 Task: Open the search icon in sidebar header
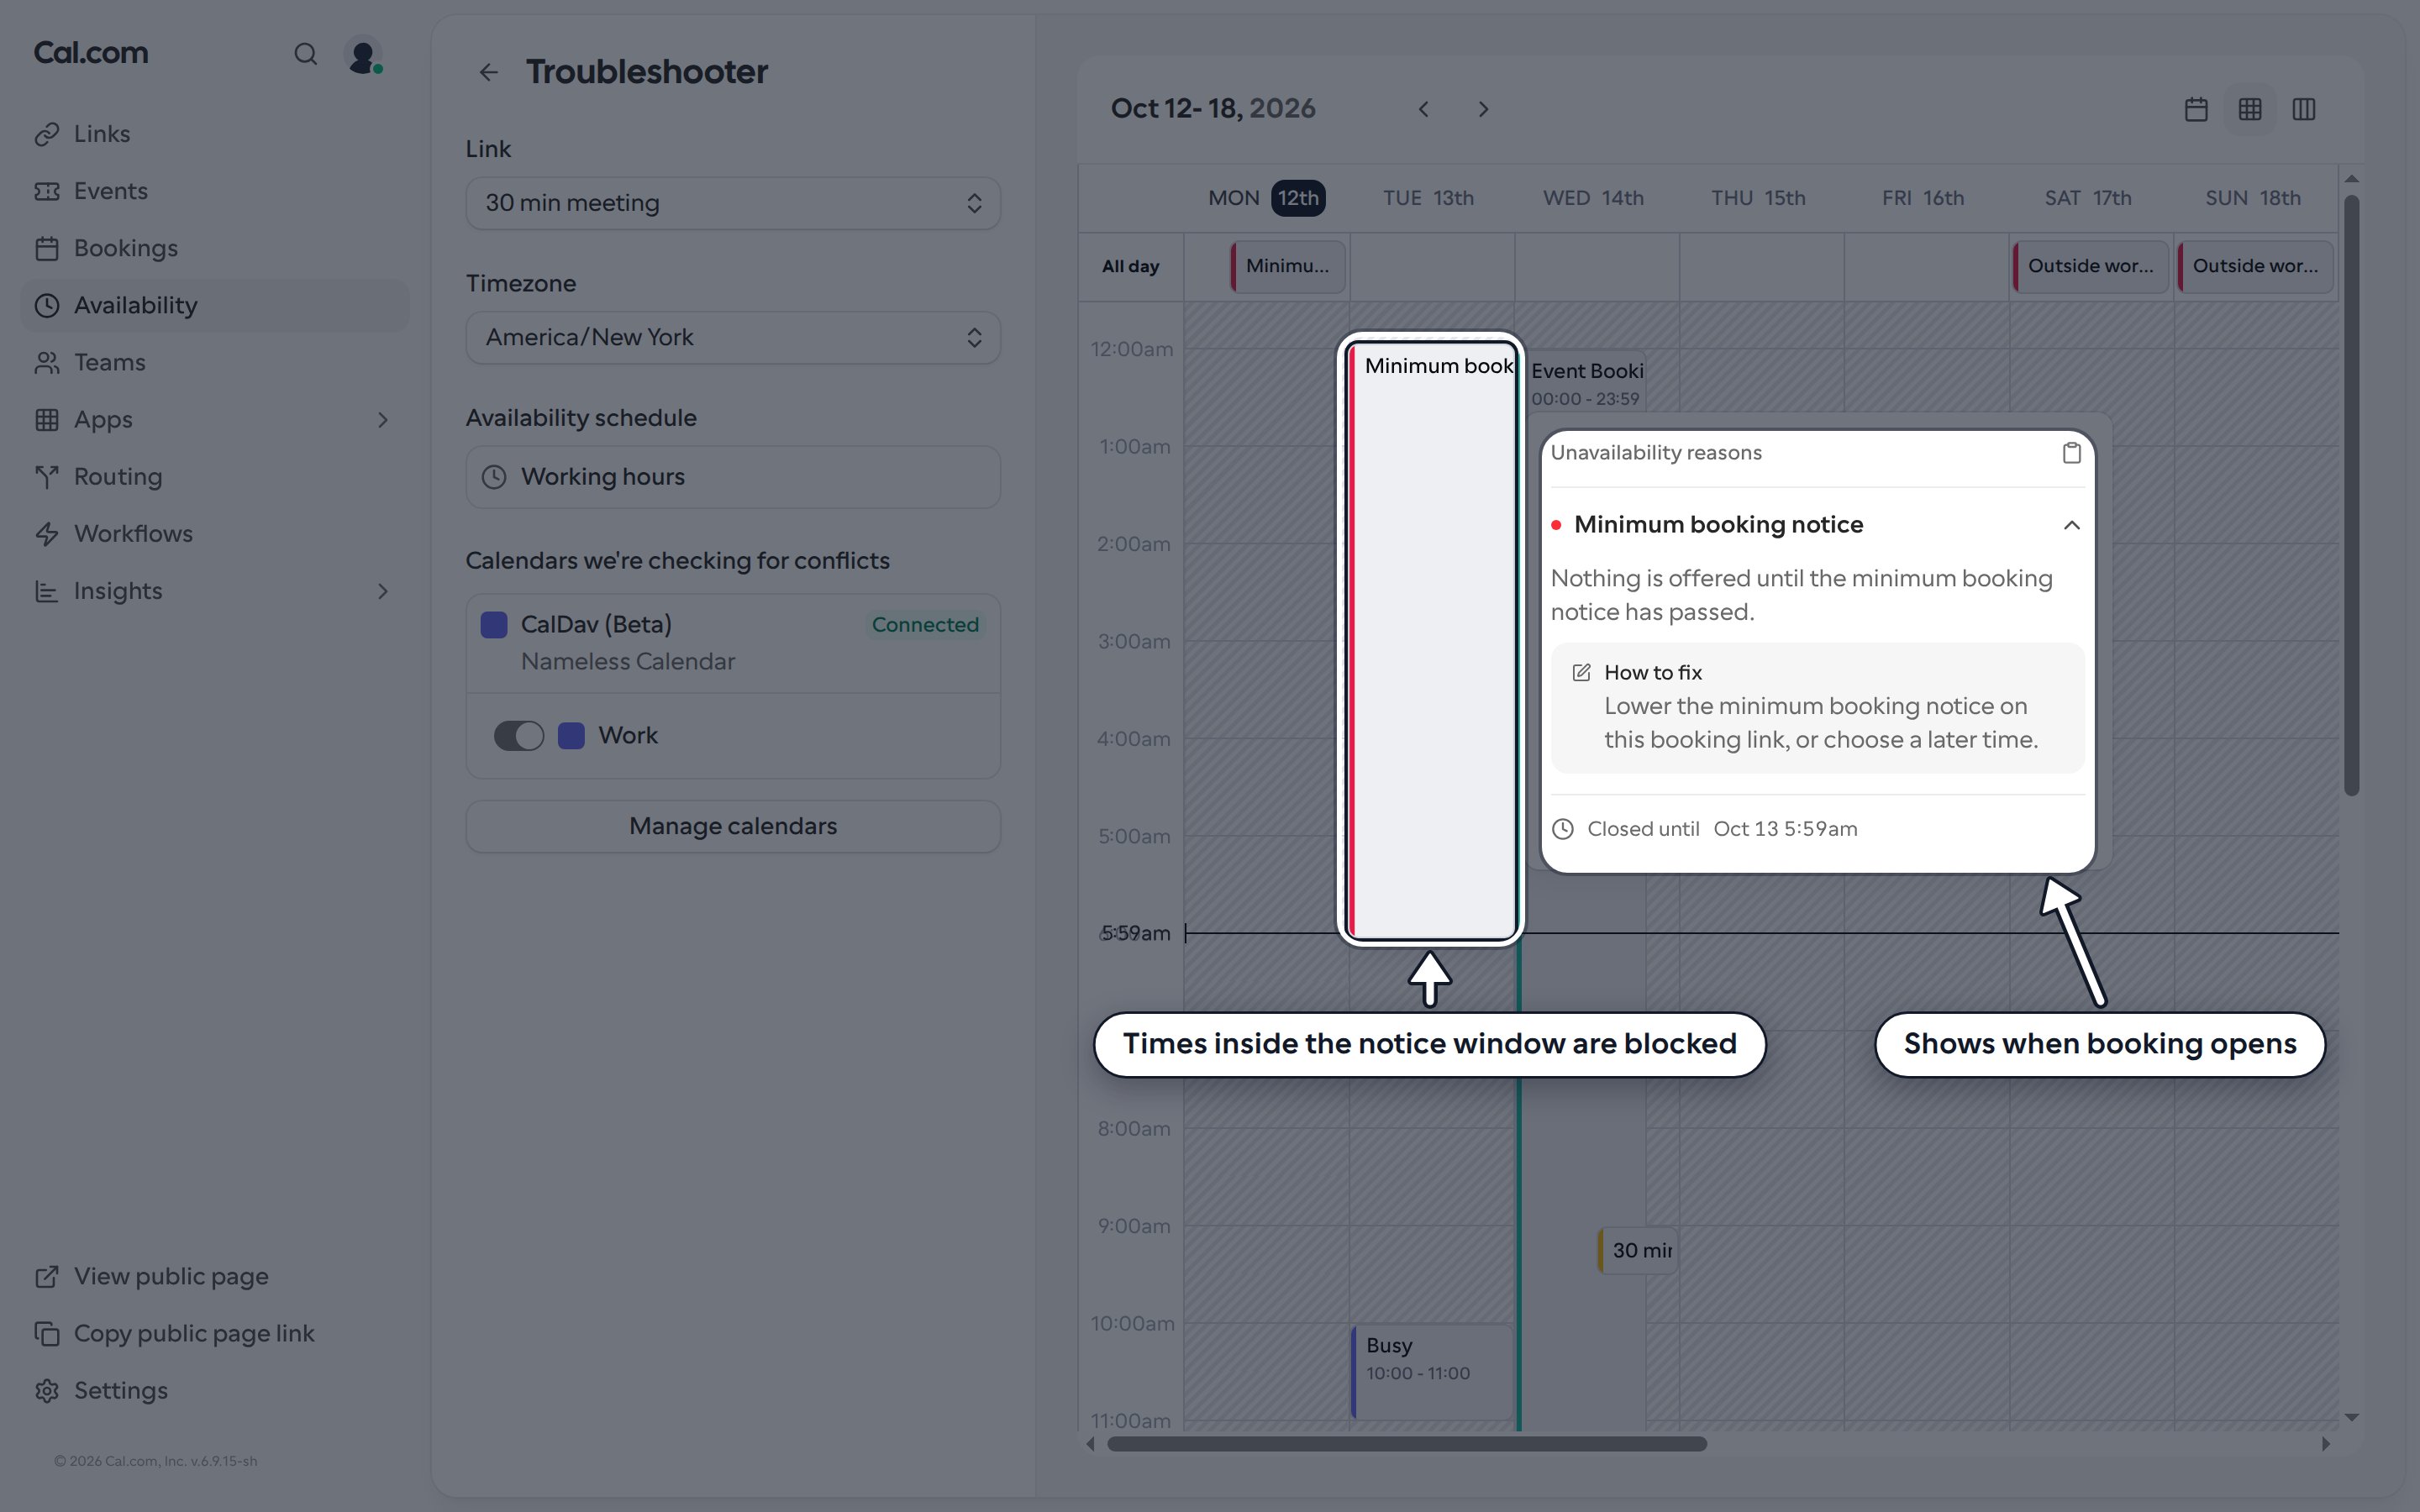pyautogui.click(x=305, y=54)
